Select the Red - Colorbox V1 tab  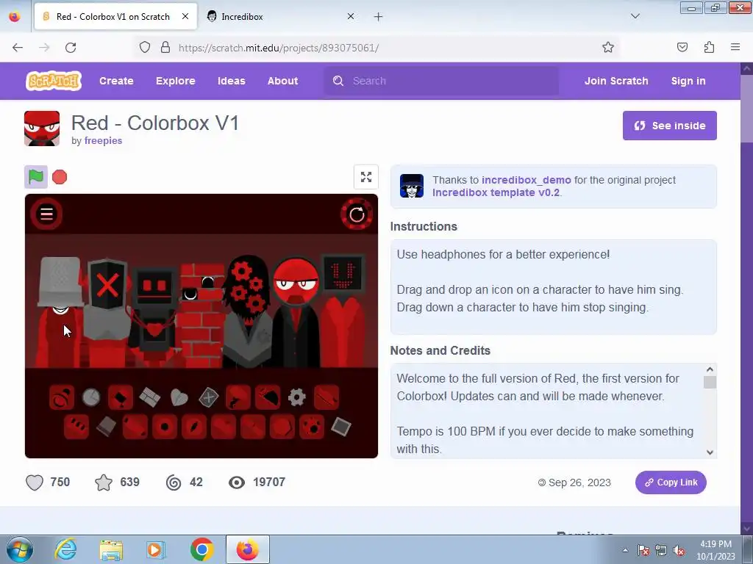tap(115, 16)
